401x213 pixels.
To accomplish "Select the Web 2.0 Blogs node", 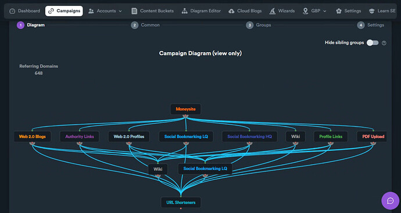I will tap(32, 136).
